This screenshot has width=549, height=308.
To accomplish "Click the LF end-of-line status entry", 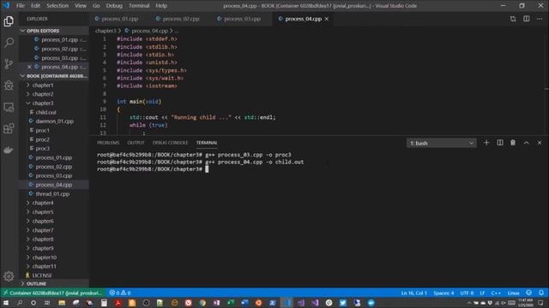I will tap(482, 293).
